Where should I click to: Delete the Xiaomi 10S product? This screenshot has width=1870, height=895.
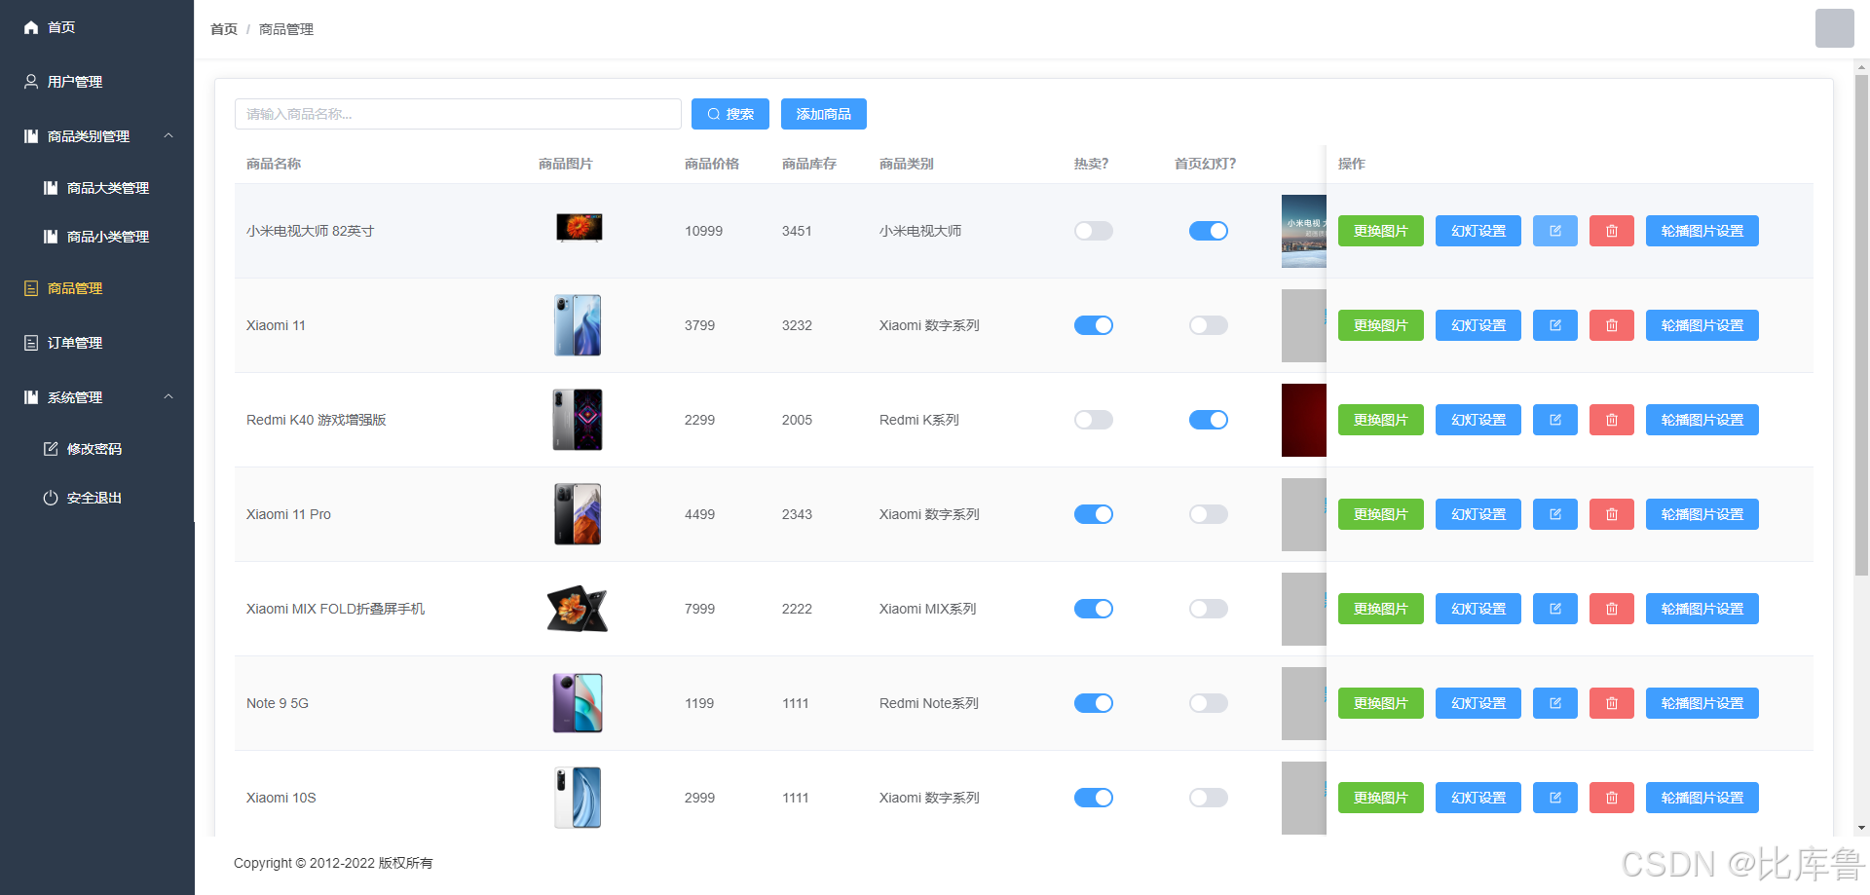click(x=1611, y=798)
